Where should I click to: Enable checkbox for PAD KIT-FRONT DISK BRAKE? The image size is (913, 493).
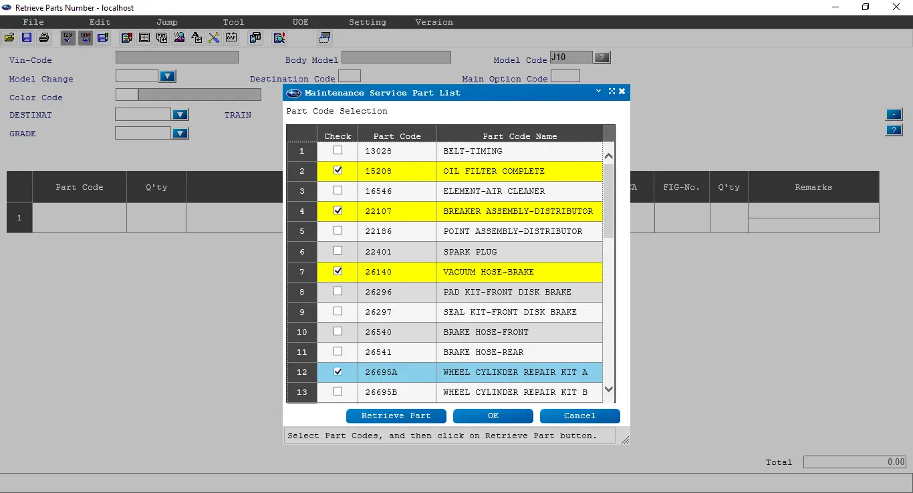point(338,291)
